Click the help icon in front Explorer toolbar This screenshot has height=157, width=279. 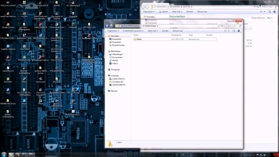click(239, 31)
